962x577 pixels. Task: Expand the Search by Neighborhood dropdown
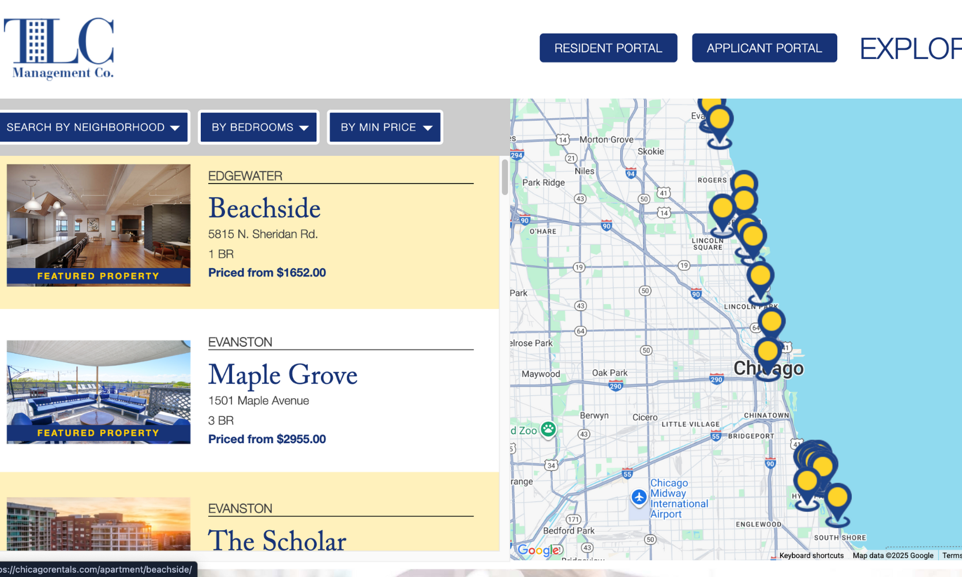click(93, 128)
